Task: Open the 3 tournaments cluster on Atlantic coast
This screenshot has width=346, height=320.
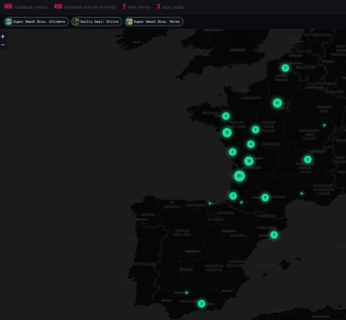Action: point(232,152)
